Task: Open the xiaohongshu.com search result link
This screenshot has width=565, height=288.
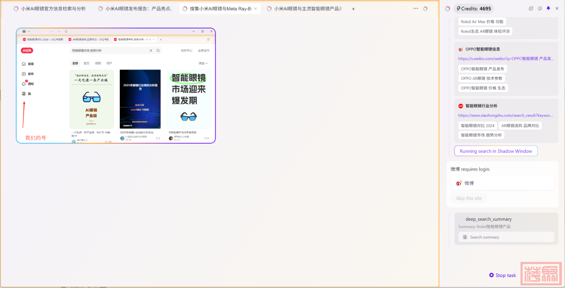Action: (505, 115)
